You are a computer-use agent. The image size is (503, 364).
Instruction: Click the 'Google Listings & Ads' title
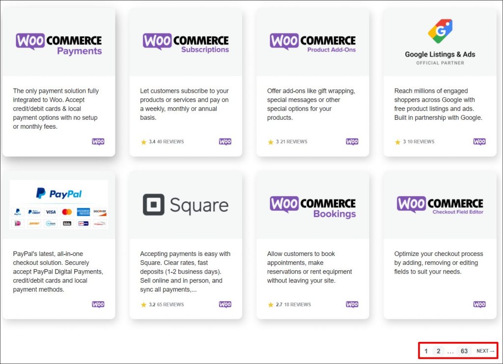click(440, 54)
